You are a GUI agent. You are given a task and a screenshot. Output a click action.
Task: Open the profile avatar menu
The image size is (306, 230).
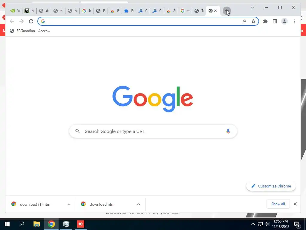(284, 21)
